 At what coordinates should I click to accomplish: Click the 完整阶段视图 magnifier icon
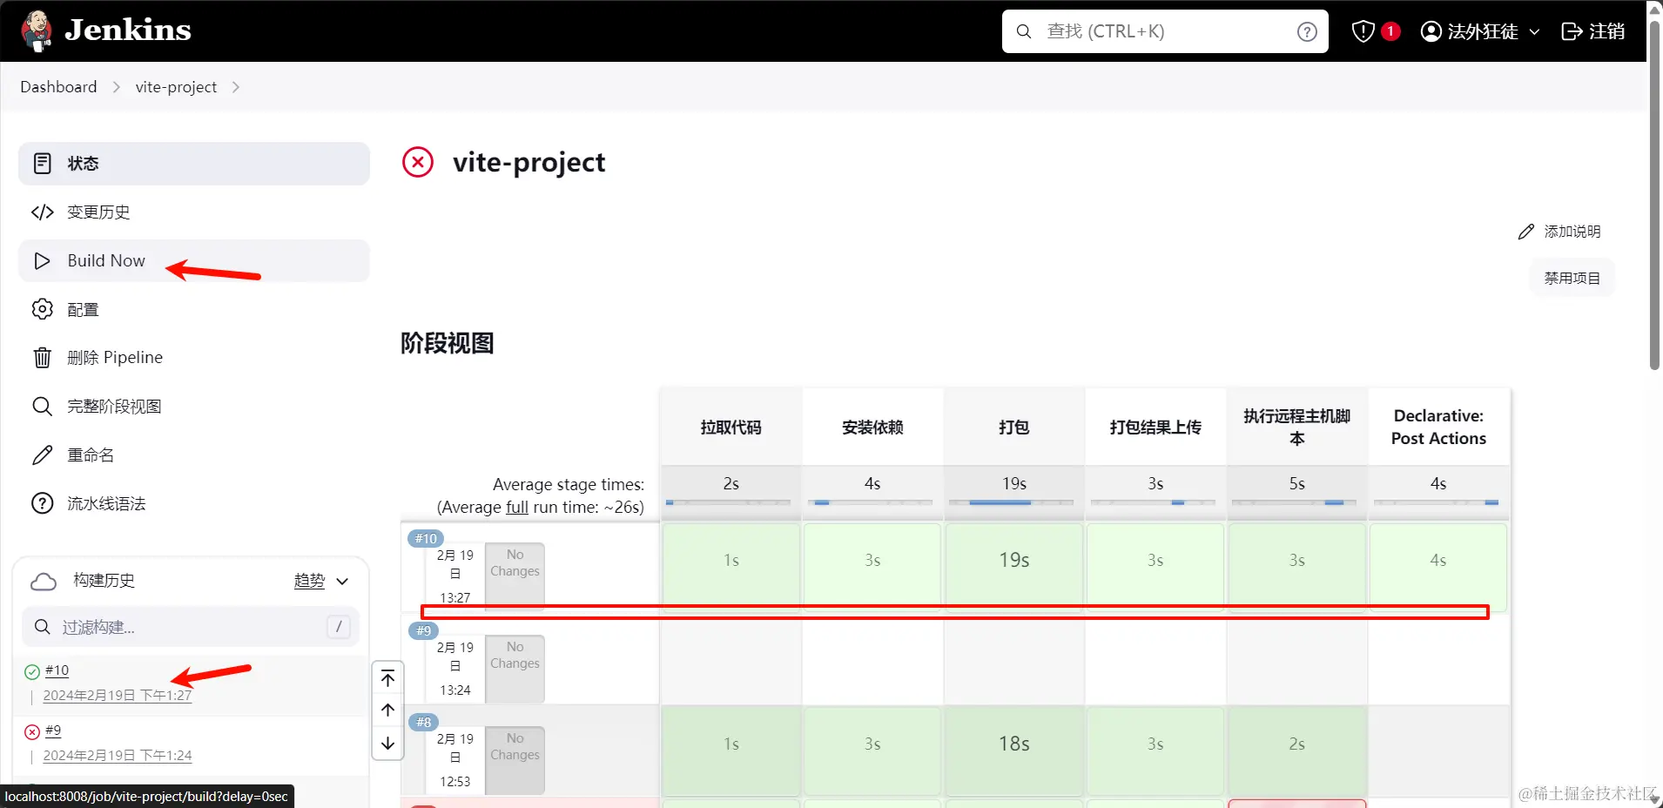(42, 406)
